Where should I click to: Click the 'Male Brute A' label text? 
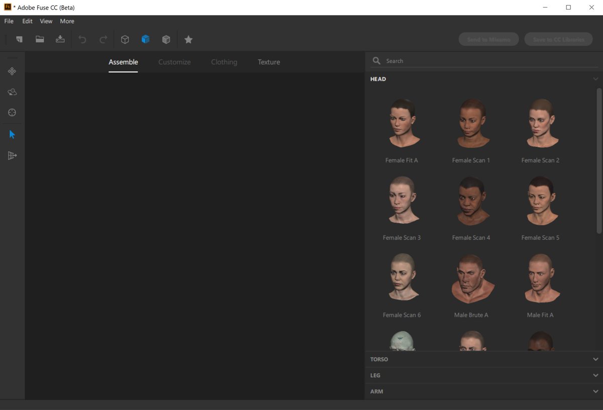pyautogui.click(x=471, y=315)
